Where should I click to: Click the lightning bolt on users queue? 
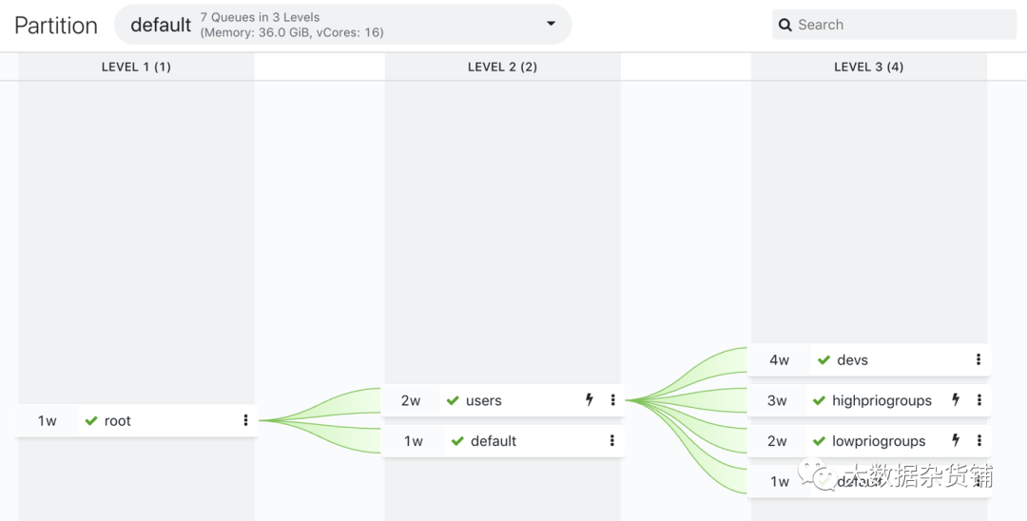click(590, 400)
